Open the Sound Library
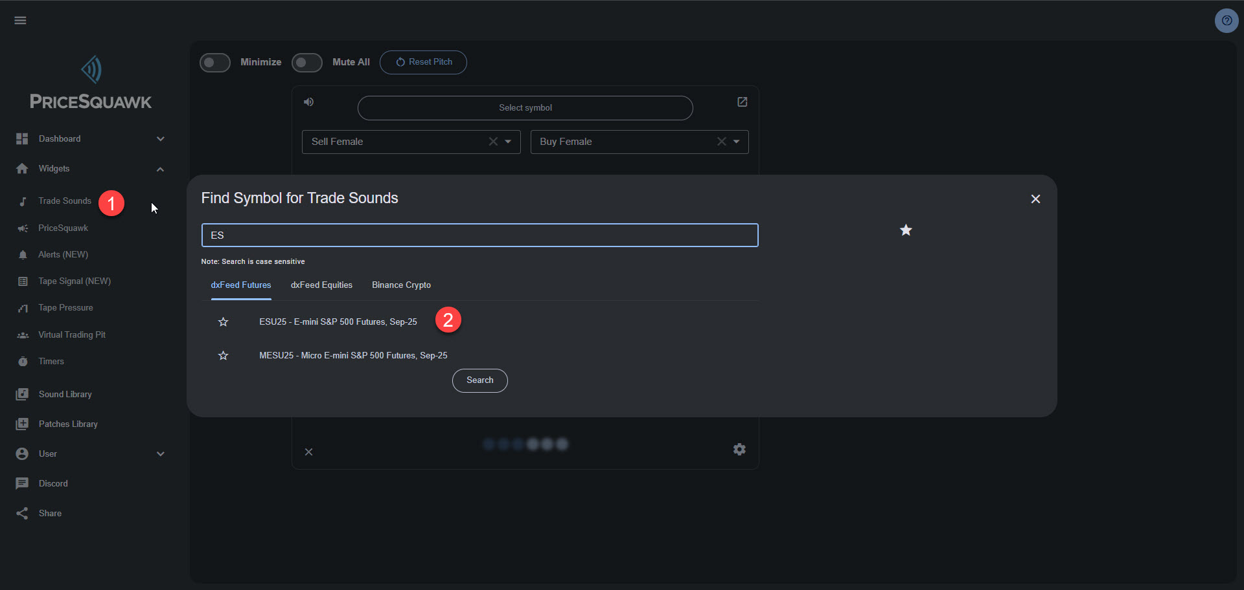 tap(65, 394)
